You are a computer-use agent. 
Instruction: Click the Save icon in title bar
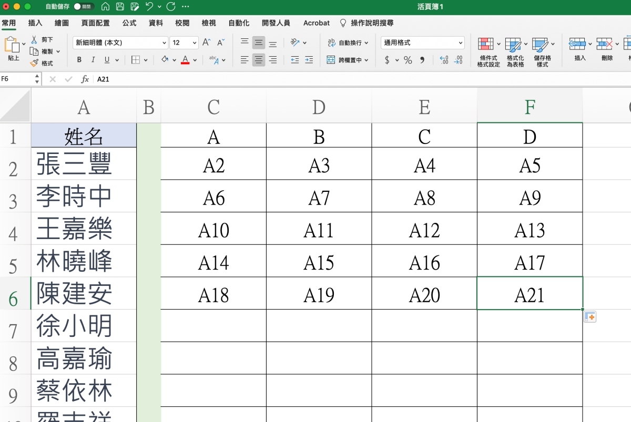click(x=120, y=7)
